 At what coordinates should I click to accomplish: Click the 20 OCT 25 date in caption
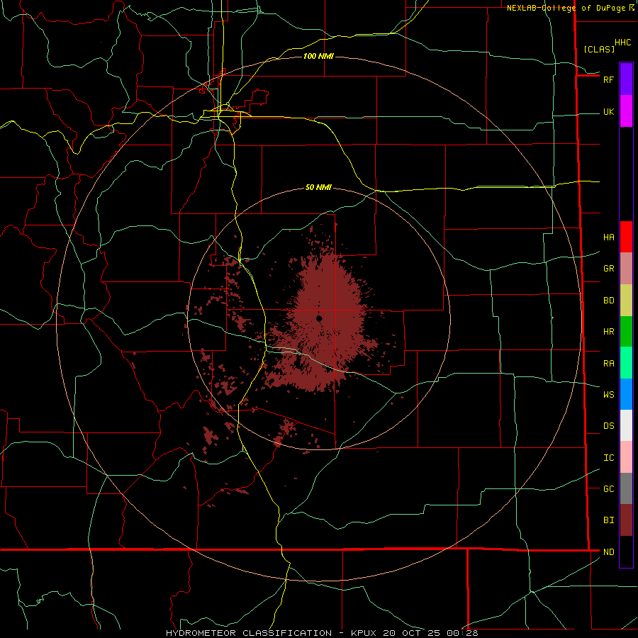[x=412, y=633]
